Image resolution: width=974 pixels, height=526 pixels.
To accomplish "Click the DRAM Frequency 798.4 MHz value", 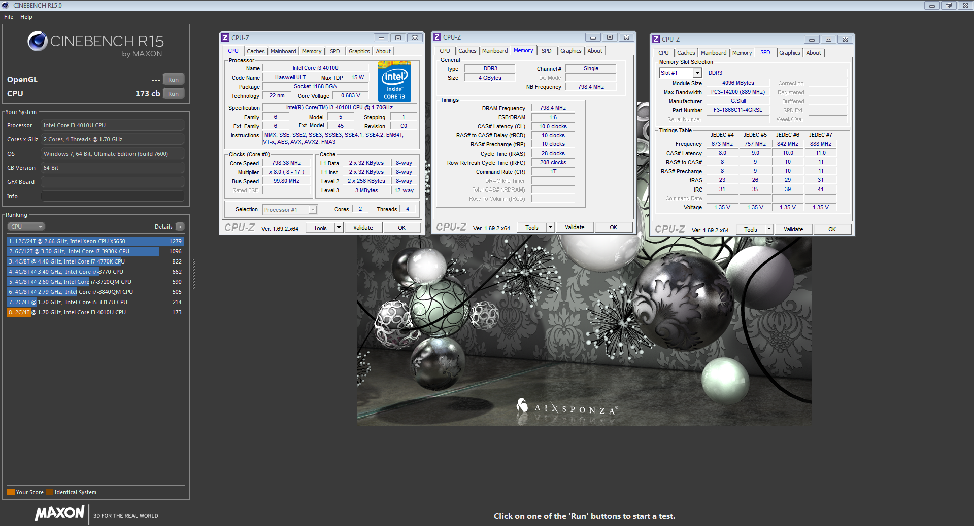I will [x=553, y=108].
